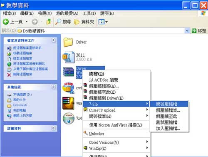Open 網路上的芳鄰 in other places
Image resolution: width=208 pixels, height=157 pixels.
[22, 116]
